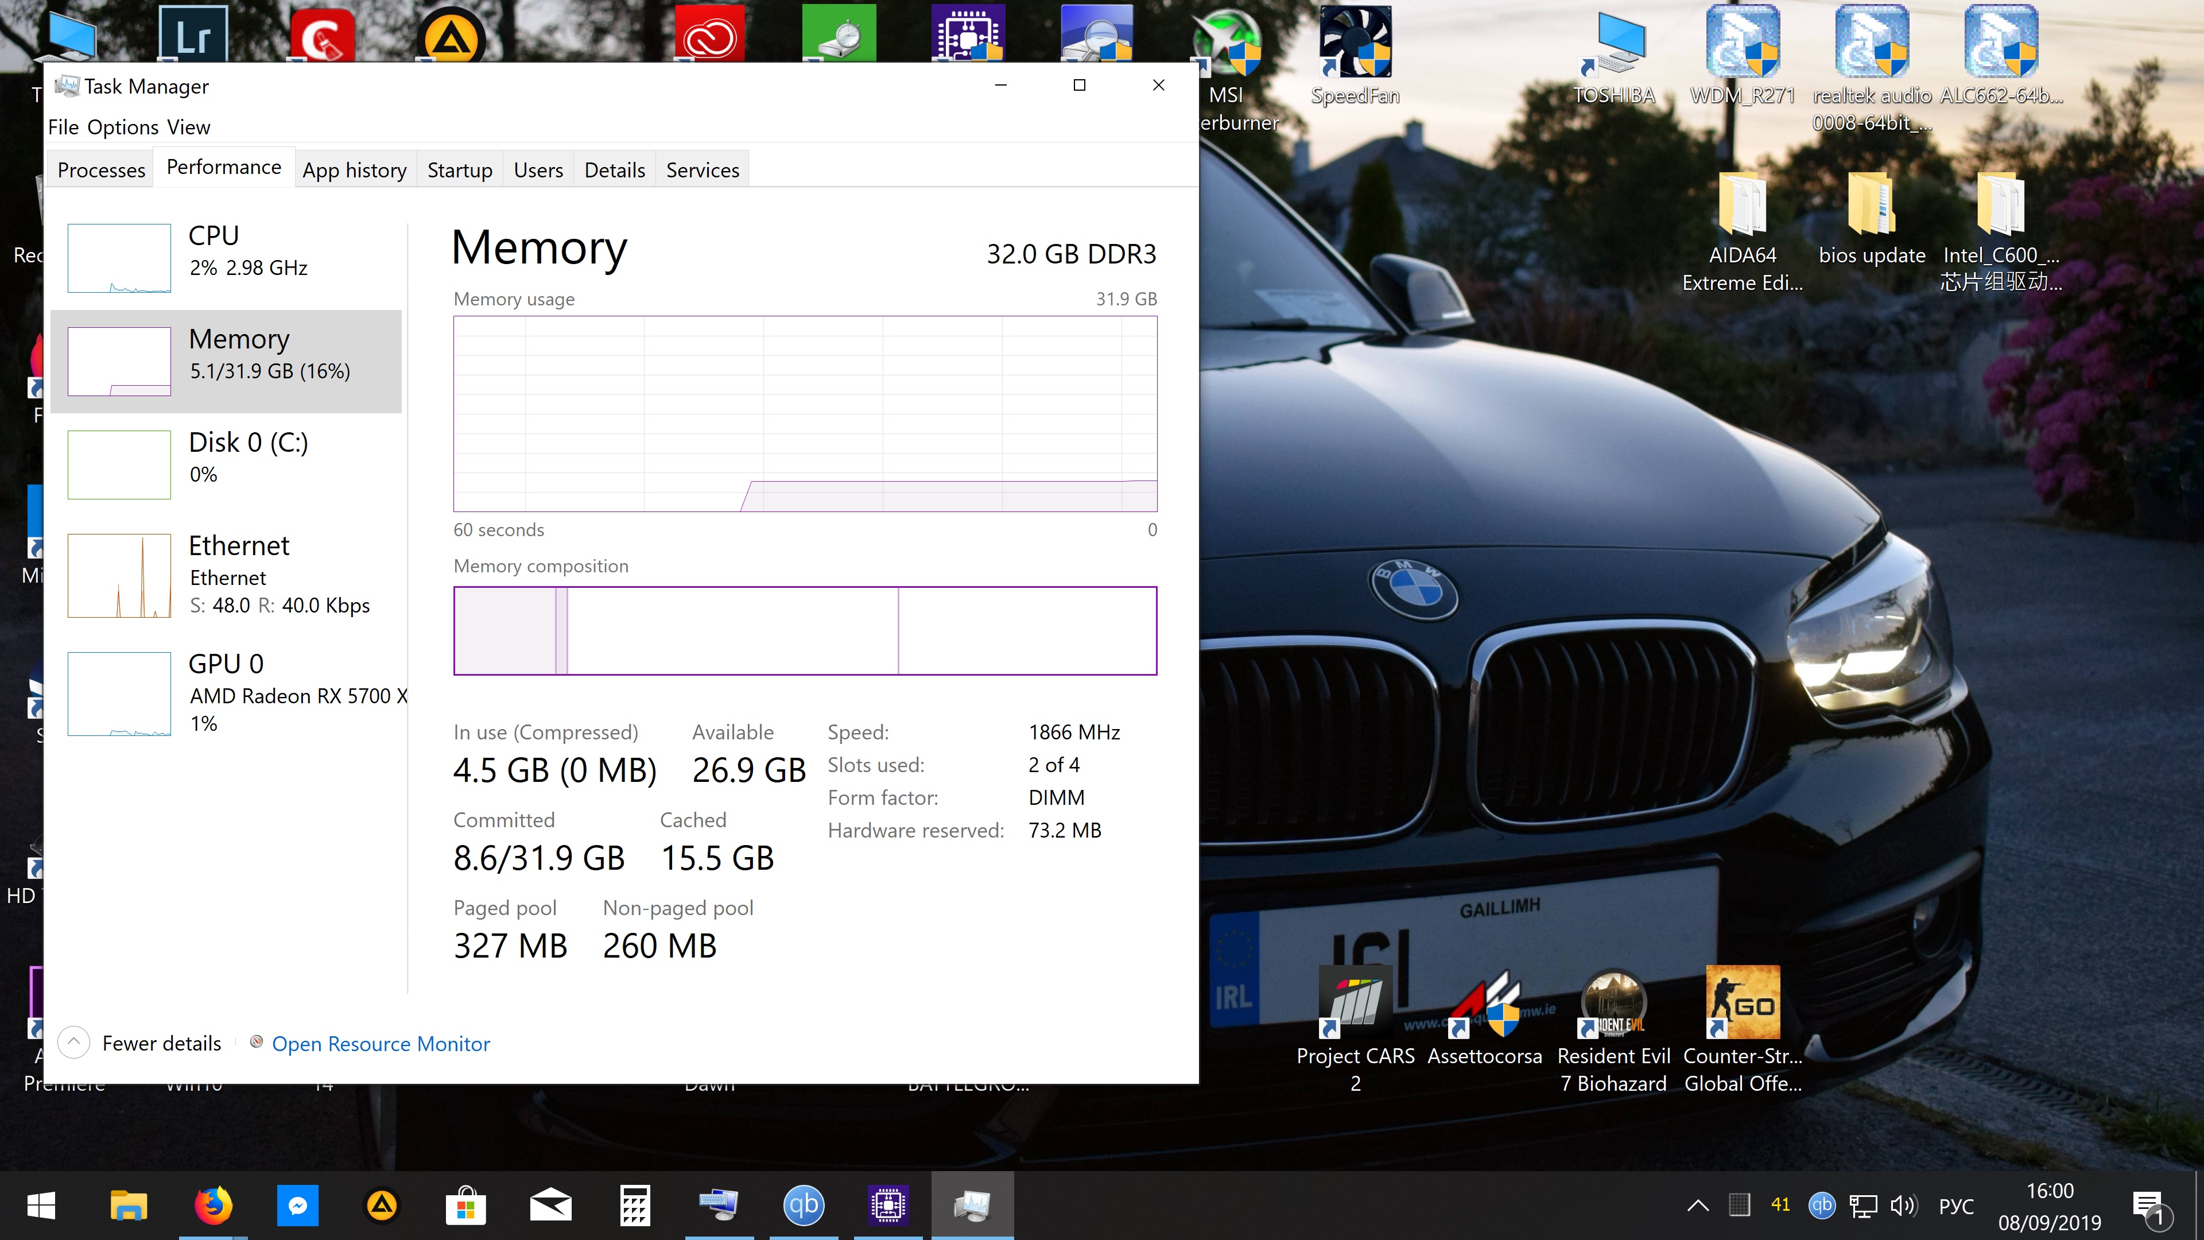This screenshot has width=2204, height=1240.
Task: Switch to the Processes tab
Action: (101, 169)
